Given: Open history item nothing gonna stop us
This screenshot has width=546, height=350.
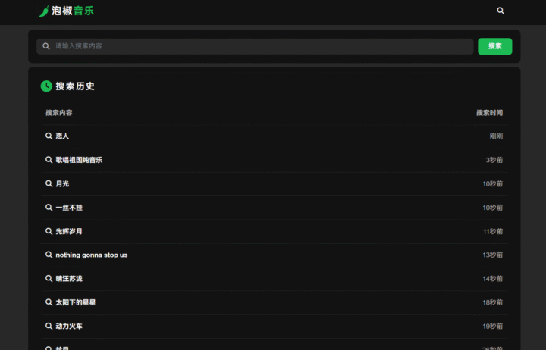Looking at the screenshot, I should pyautogui.click(x=91, y=255).
